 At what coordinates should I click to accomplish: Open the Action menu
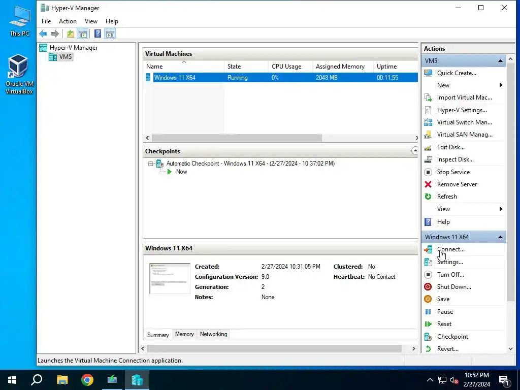[68, 21]
